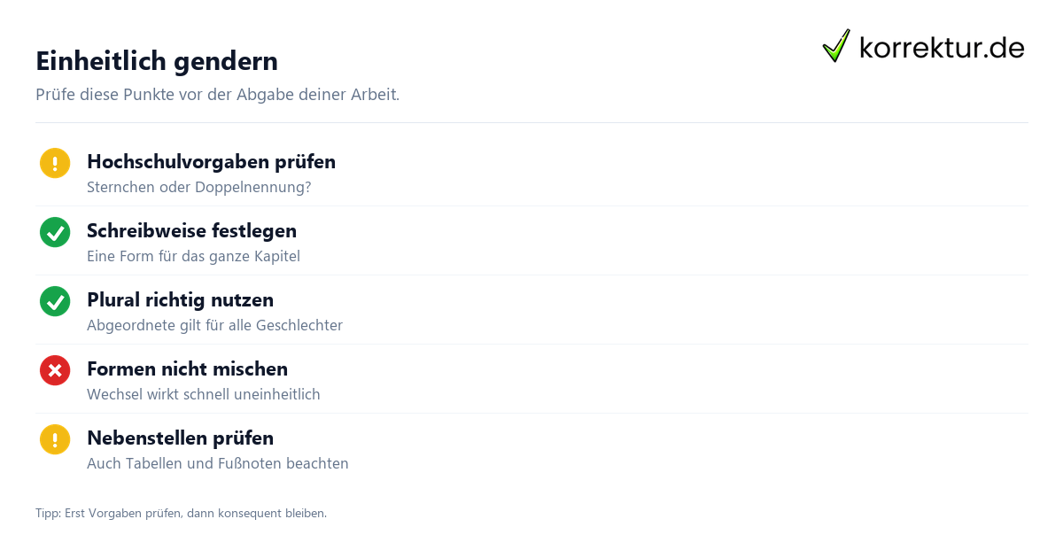Screen dimensions: 1063x558
Task: Click the green checkmark icon beside Schreibweise festlegen
Action: [55, 232]
